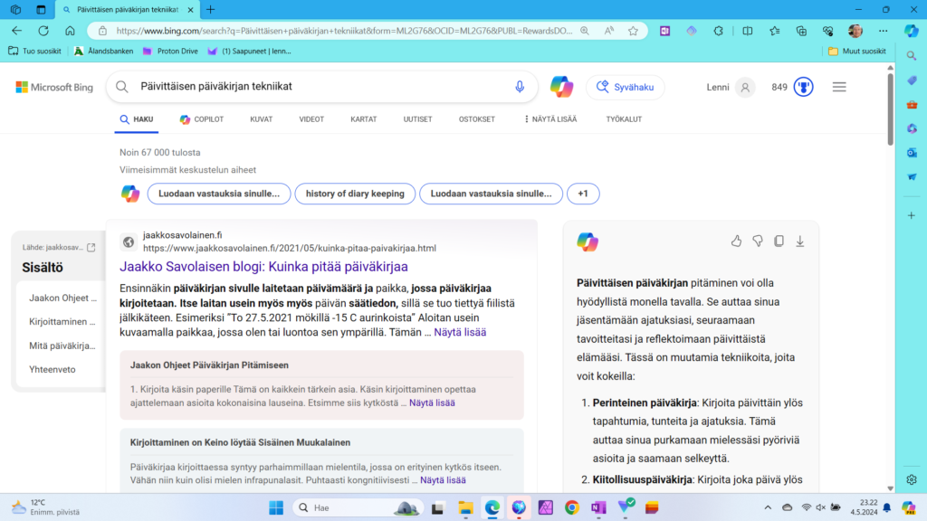
Task: Open OneNote from taskbar
Action: [x=598, y=507]
